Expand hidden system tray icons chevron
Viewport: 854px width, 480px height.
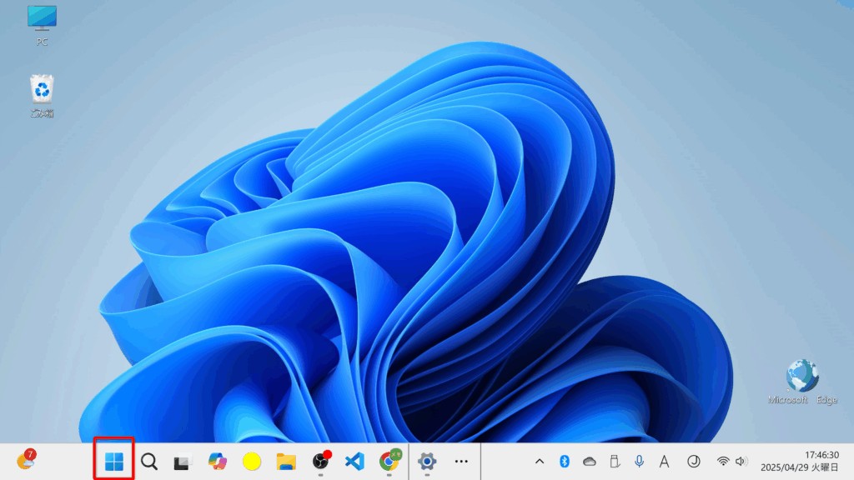[540, 462]
